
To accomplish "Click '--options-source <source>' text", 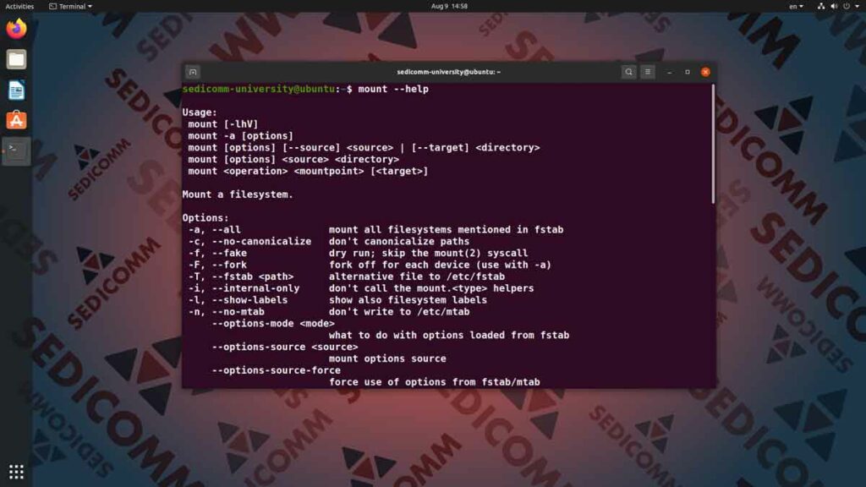I will click(x=284, y=347).
